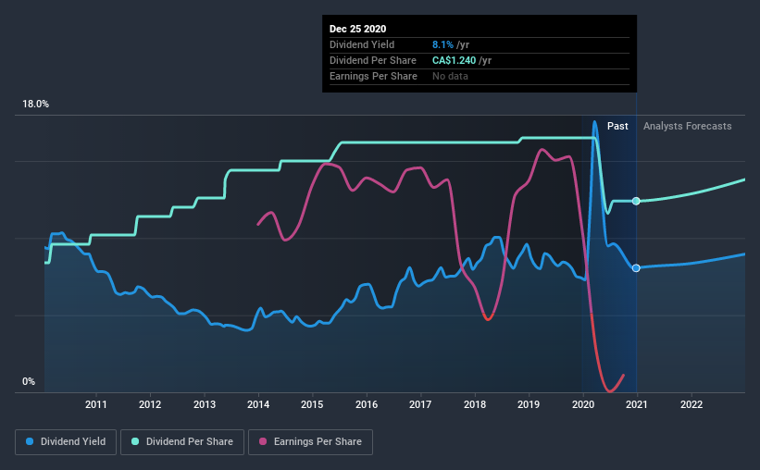Toggle the Dividend Per Share legend button
The width and height of the screenshot is (760, 470).
click(182, 442)
